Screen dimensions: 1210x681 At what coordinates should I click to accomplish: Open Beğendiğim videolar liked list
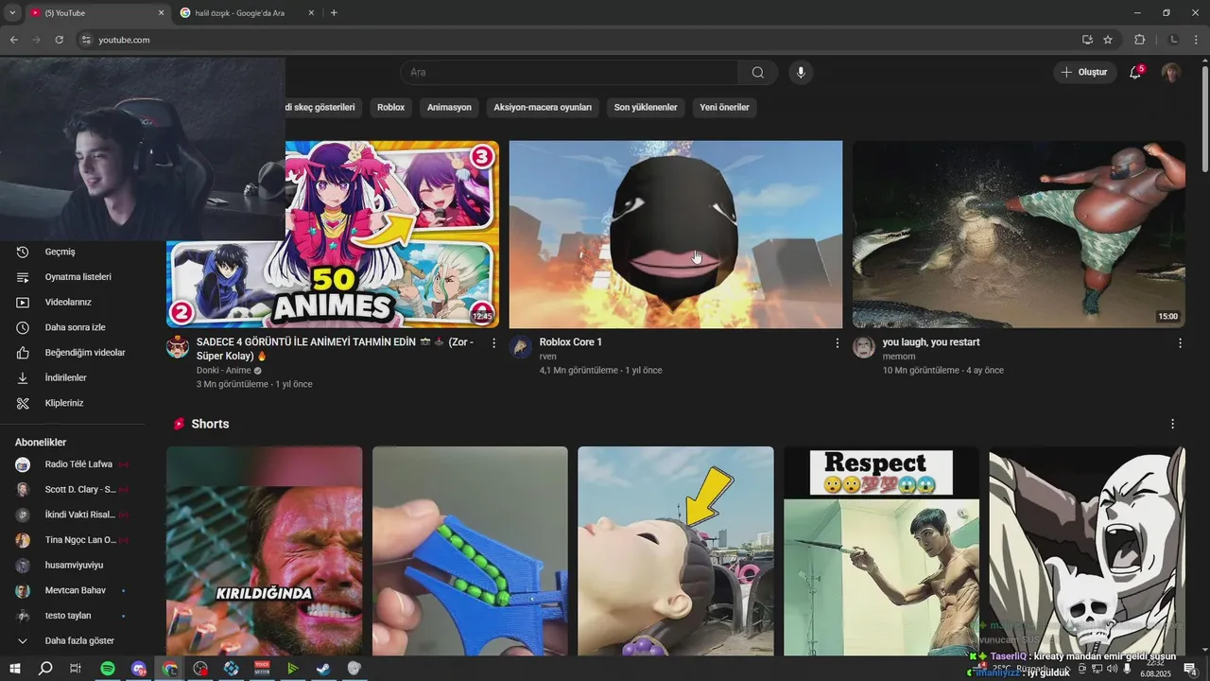72,353
